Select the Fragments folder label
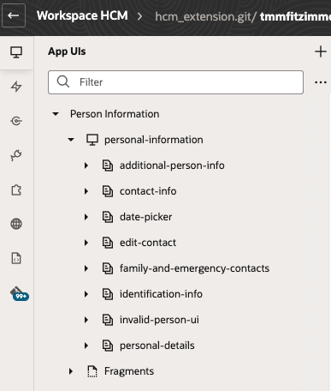Screen dimensions: 331x391 [129, 371]
